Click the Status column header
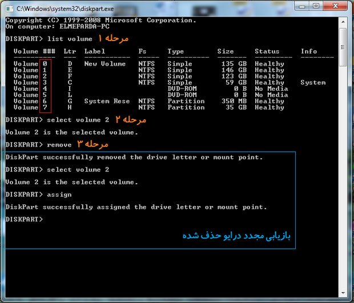Viewport: 354px width, 303px height. coord(267,51)
